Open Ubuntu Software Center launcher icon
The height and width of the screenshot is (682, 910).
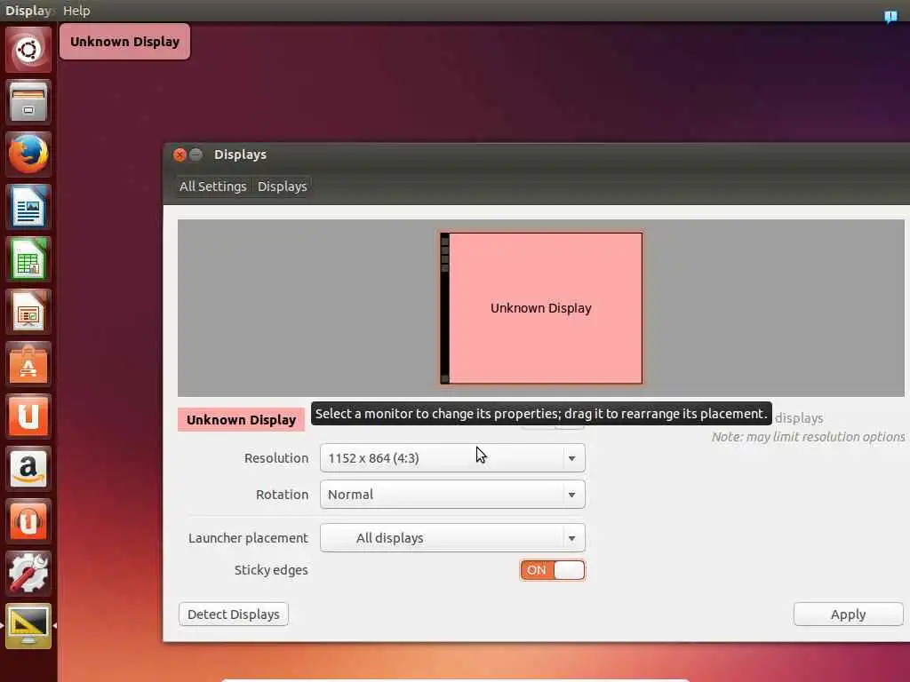point(28,364)
